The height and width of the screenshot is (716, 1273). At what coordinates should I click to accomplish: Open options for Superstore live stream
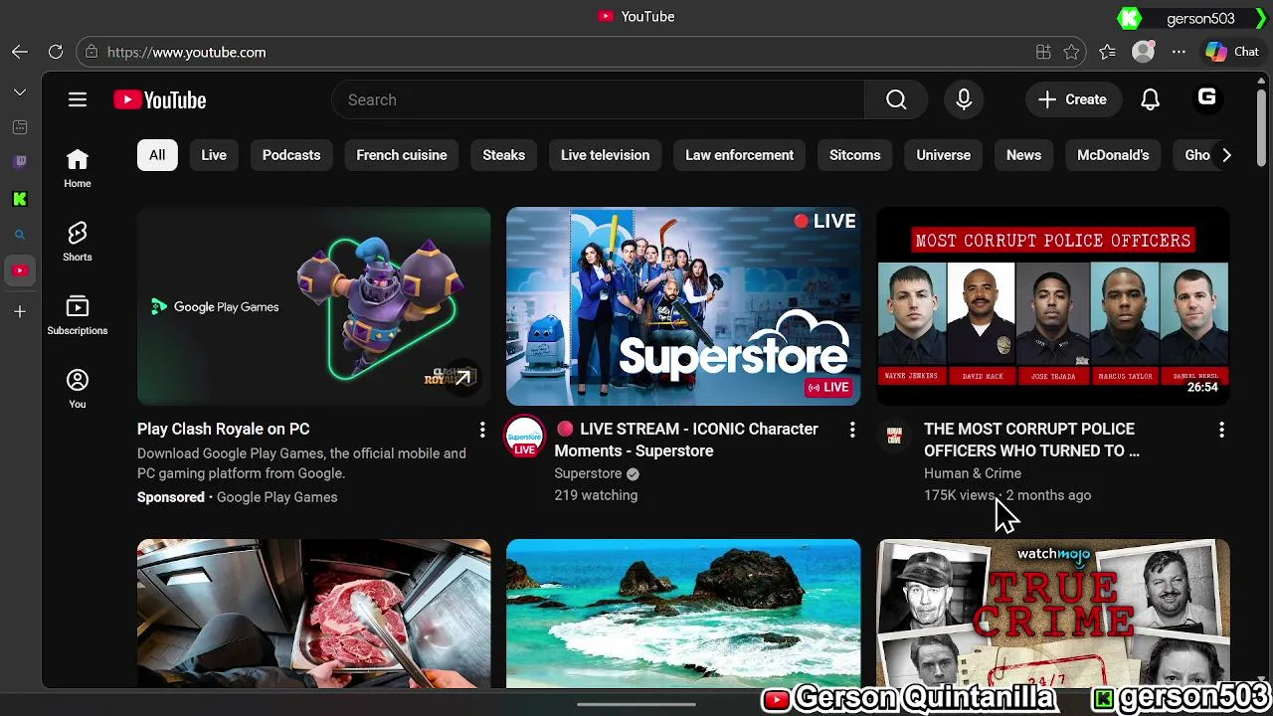tap(852, 430)
